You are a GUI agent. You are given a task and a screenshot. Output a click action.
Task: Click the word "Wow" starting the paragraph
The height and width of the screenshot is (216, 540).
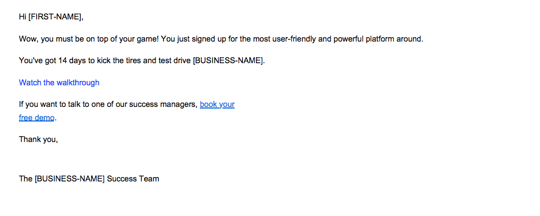tap(28, 39)
